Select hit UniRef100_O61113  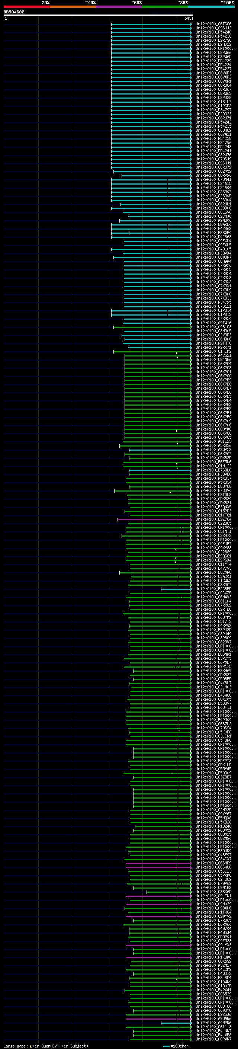coord(213,1027)
